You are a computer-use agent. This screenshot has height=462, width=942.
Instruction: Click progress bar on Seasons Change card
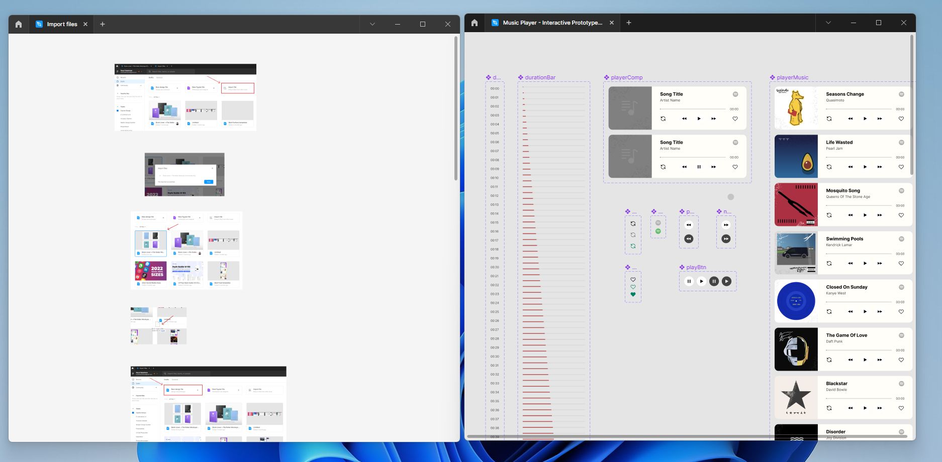(x=859, y=109)
